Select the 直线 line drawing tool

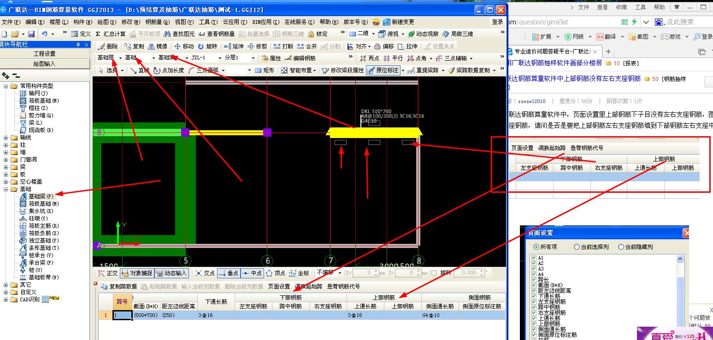[x=140, y=70]
